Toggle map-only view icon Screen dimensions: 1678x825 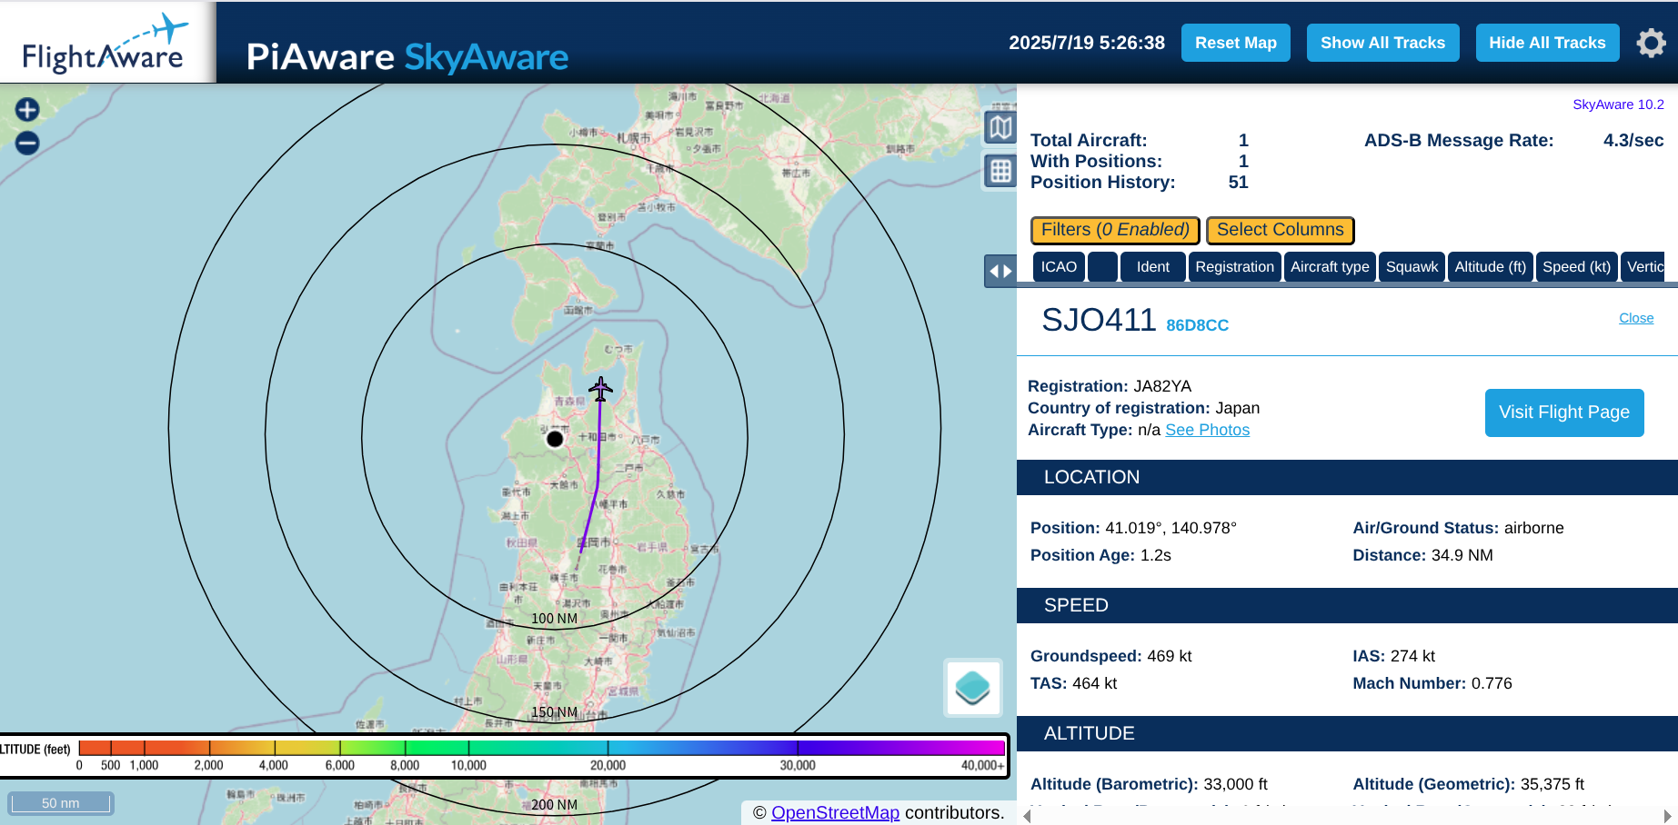pyautogui.click(x=1000, y=127)
